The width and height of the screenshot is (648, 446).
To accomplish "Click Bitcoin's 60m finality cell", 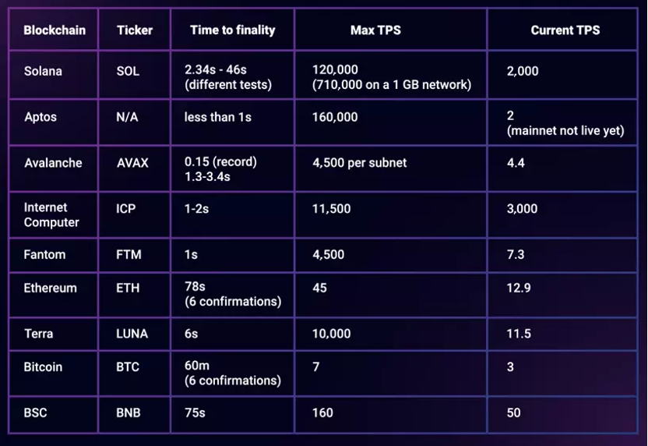I will tap(232, 373).
